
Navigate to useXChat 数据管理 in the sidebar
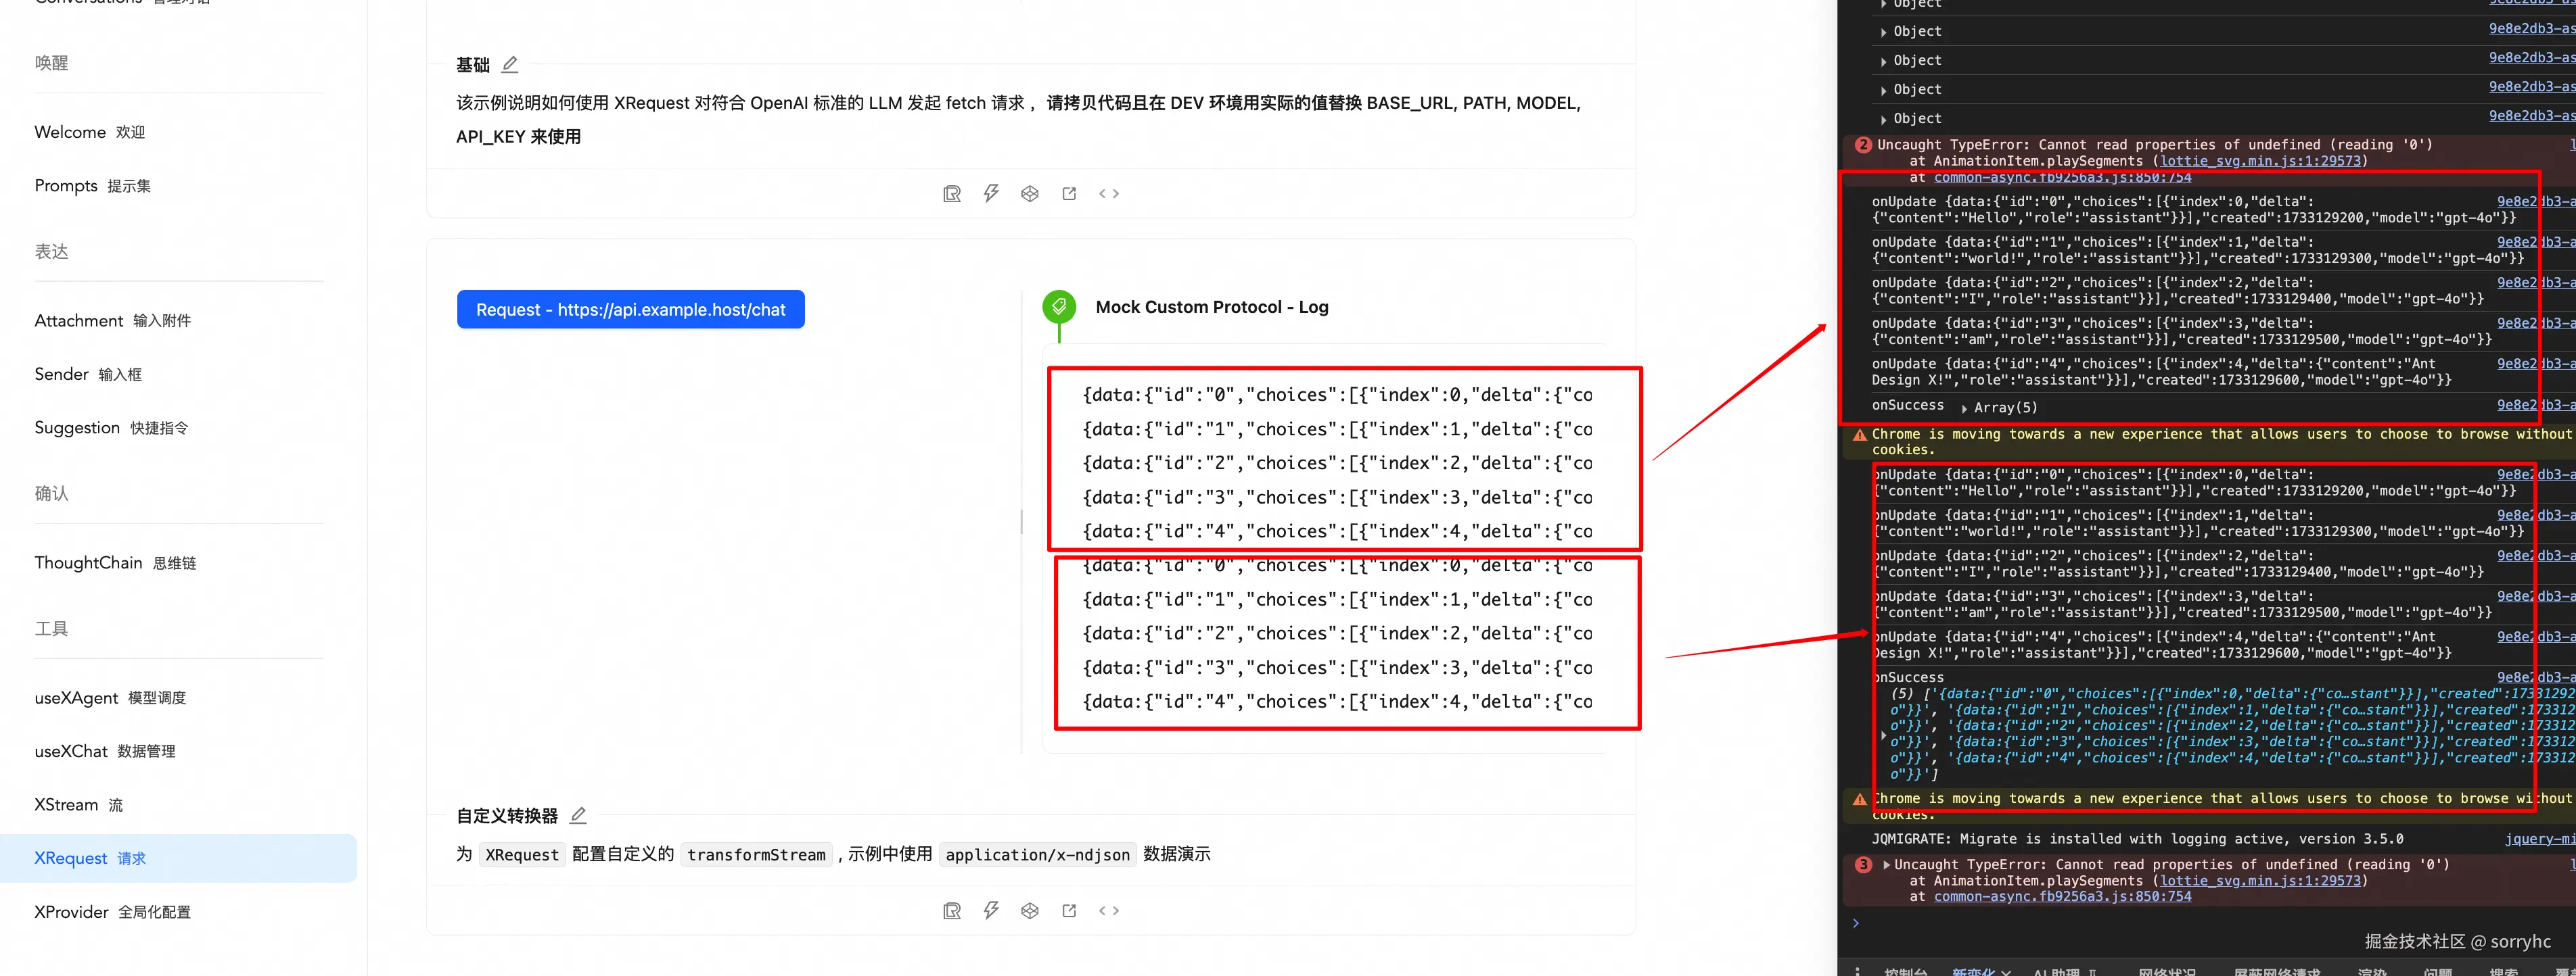click(x=104, y=751)
